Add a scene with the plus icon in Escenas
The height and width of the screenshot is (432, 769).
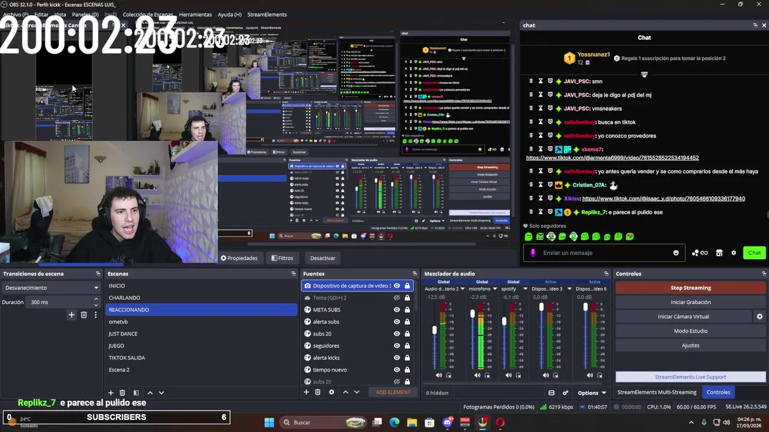[x=111, y=392]
